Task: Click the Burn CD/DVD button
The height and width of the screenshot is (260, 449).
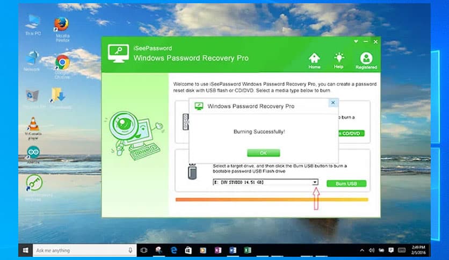Action: coord(351,133)
